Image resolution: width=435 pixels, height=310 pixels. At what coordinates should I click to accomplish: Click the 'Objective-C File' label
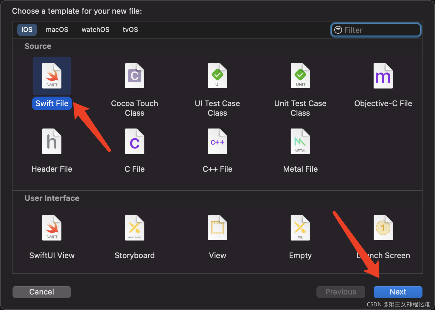click(x=383, y=103)
